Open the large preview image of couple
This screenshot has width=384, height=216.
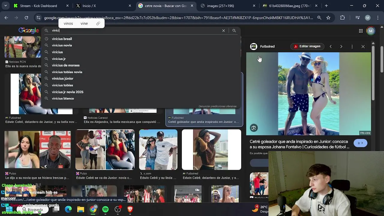(x=309, y=94)
